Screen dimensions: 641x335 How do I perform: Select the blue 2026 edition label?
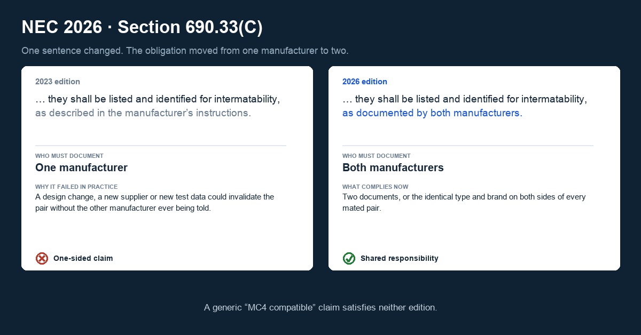(x=365, y=82)
